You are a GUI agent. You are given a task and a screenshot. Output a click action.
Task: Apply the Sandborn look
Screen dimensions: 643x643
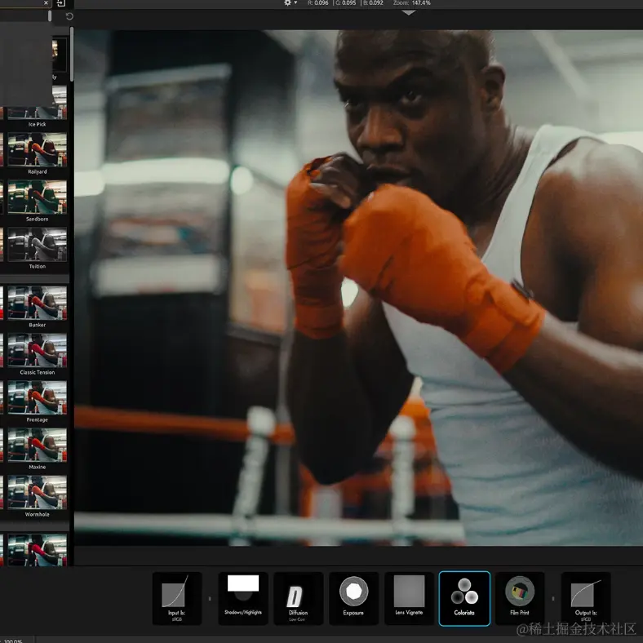[x=37, y=201]
